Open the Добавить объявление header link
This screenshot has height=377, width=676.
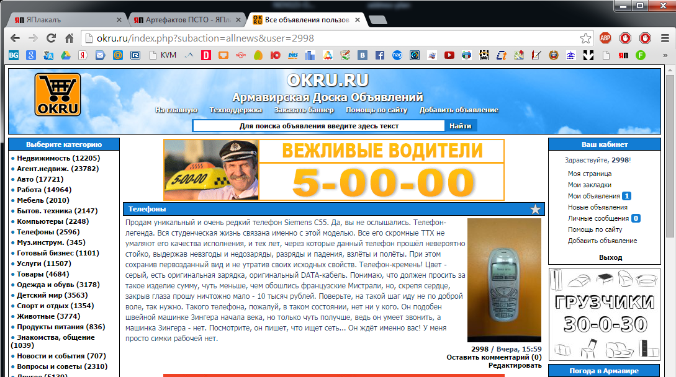[x=459, y=110]
